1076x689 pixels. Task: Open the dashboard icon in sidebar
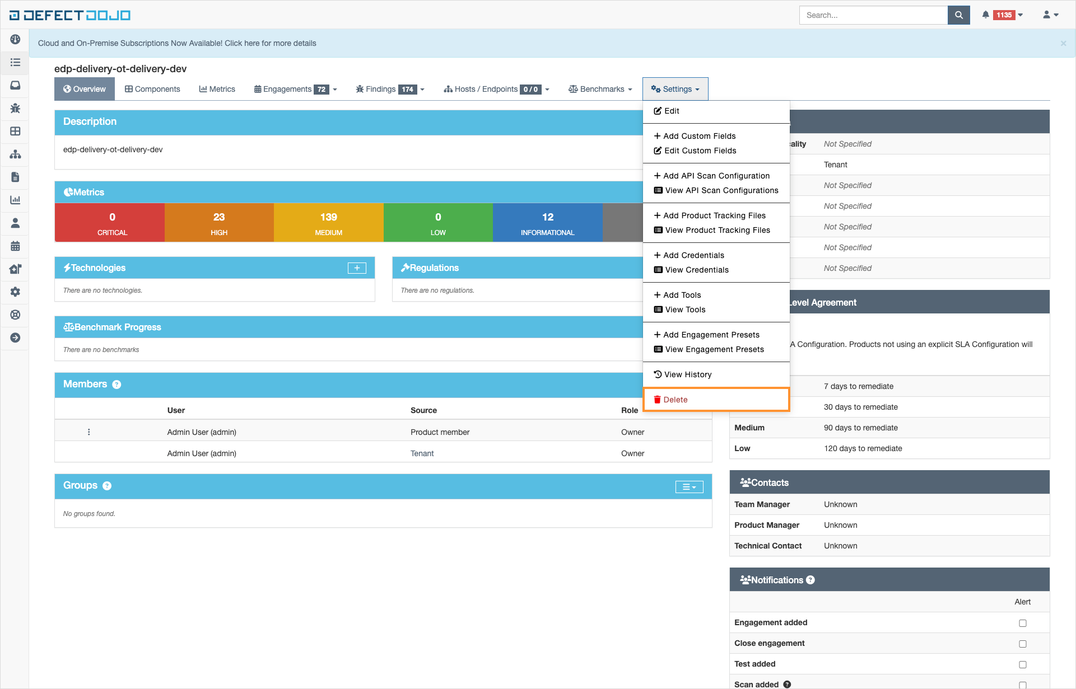coord(15,39)
